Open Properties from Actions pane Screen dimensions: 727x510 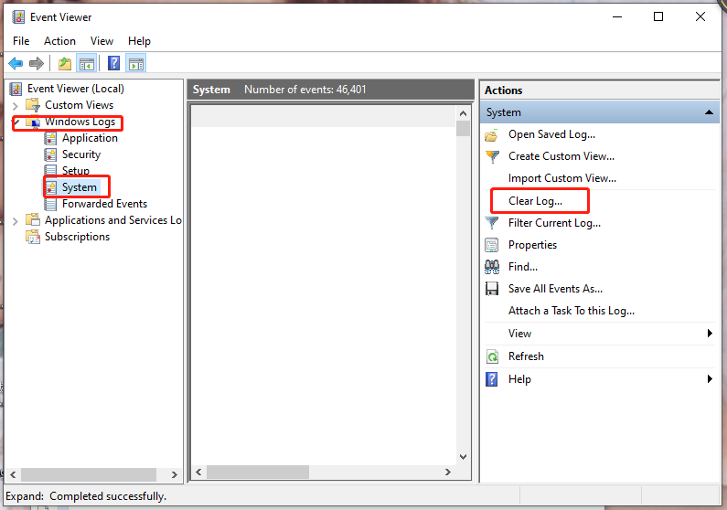532,245
